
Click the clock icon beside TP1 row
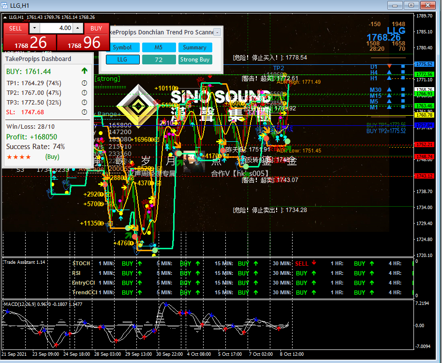tap(84, 83)
